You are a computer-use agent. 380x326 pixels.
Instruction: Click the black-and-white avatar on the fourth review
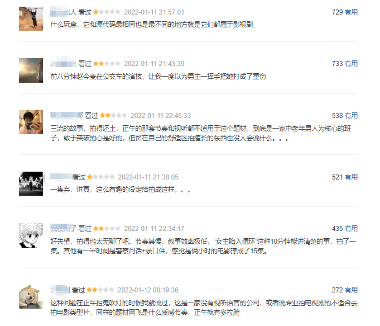click(x=31, y=183)
